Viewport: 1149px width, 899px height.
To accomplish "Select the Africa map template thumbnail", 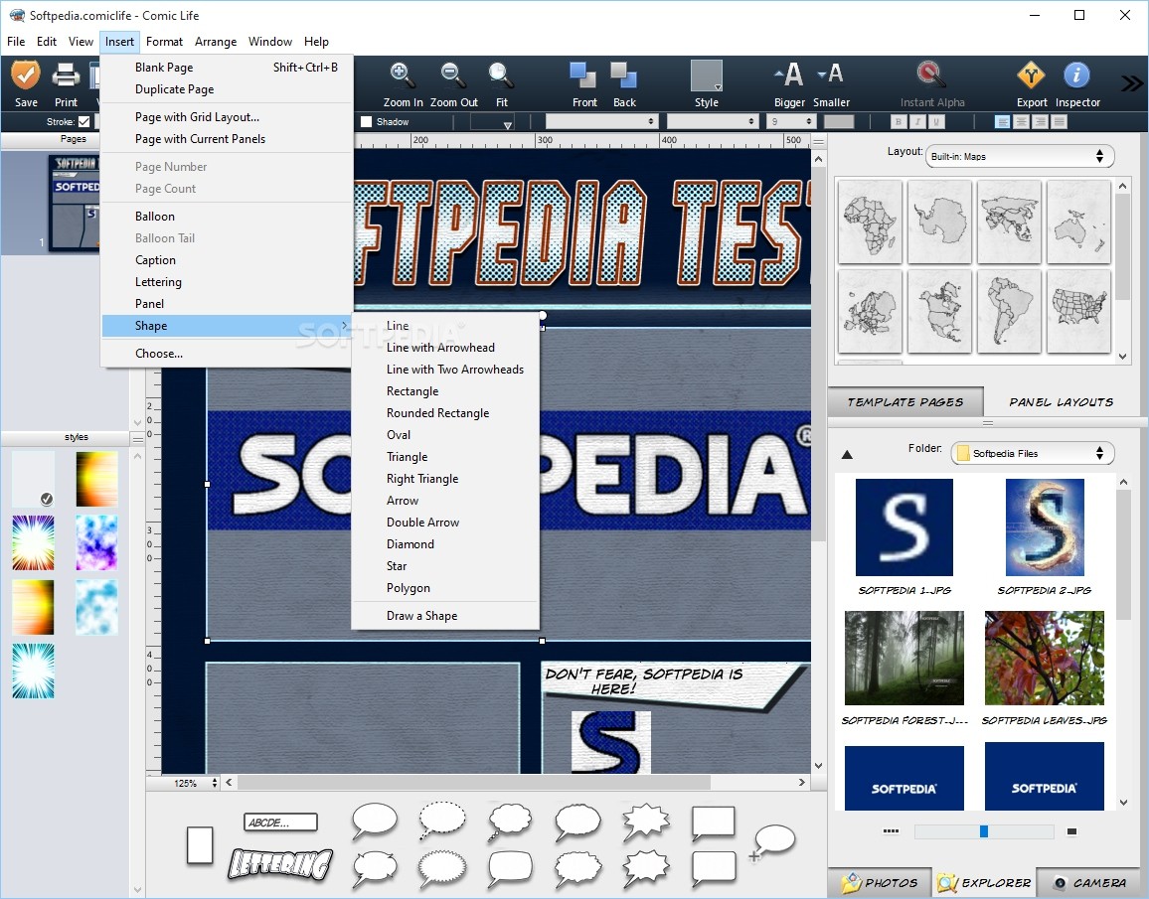I will [870, 222].
